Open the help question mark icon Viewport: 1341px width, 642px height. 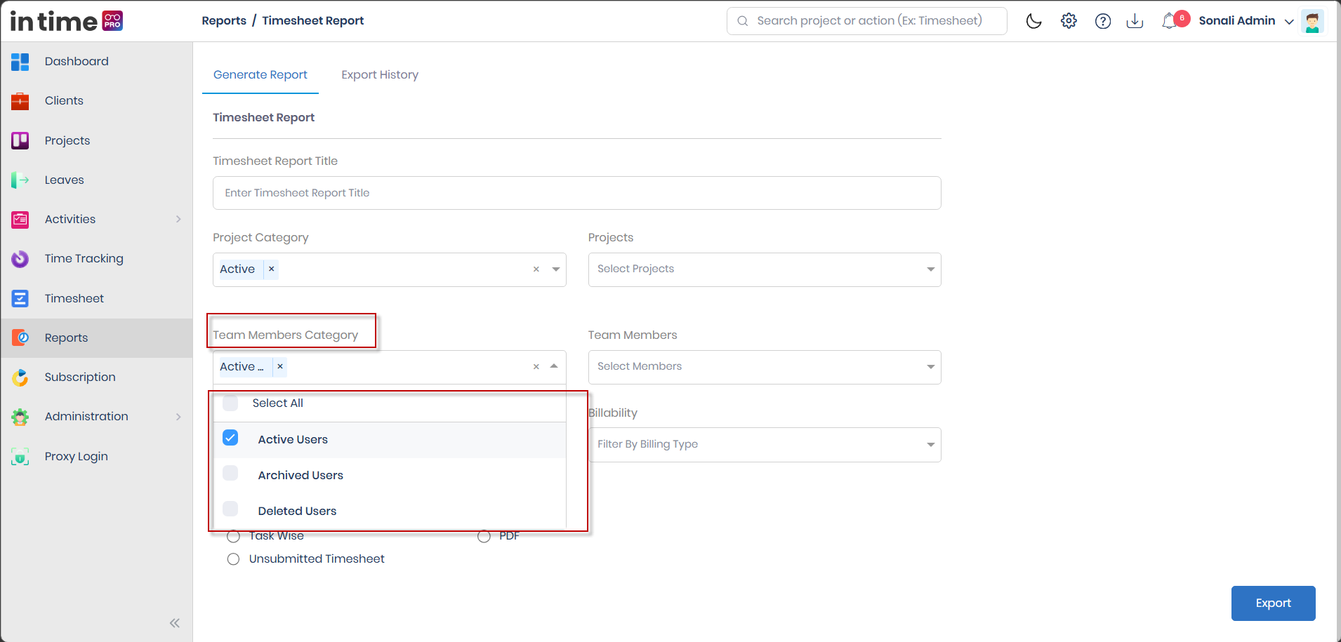point(1103,21)
